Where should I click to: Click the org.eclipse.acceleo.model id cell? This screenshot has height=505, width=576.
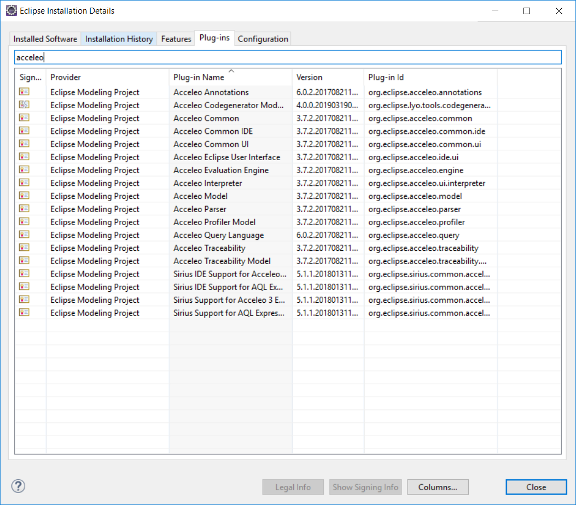click(415, 196)
